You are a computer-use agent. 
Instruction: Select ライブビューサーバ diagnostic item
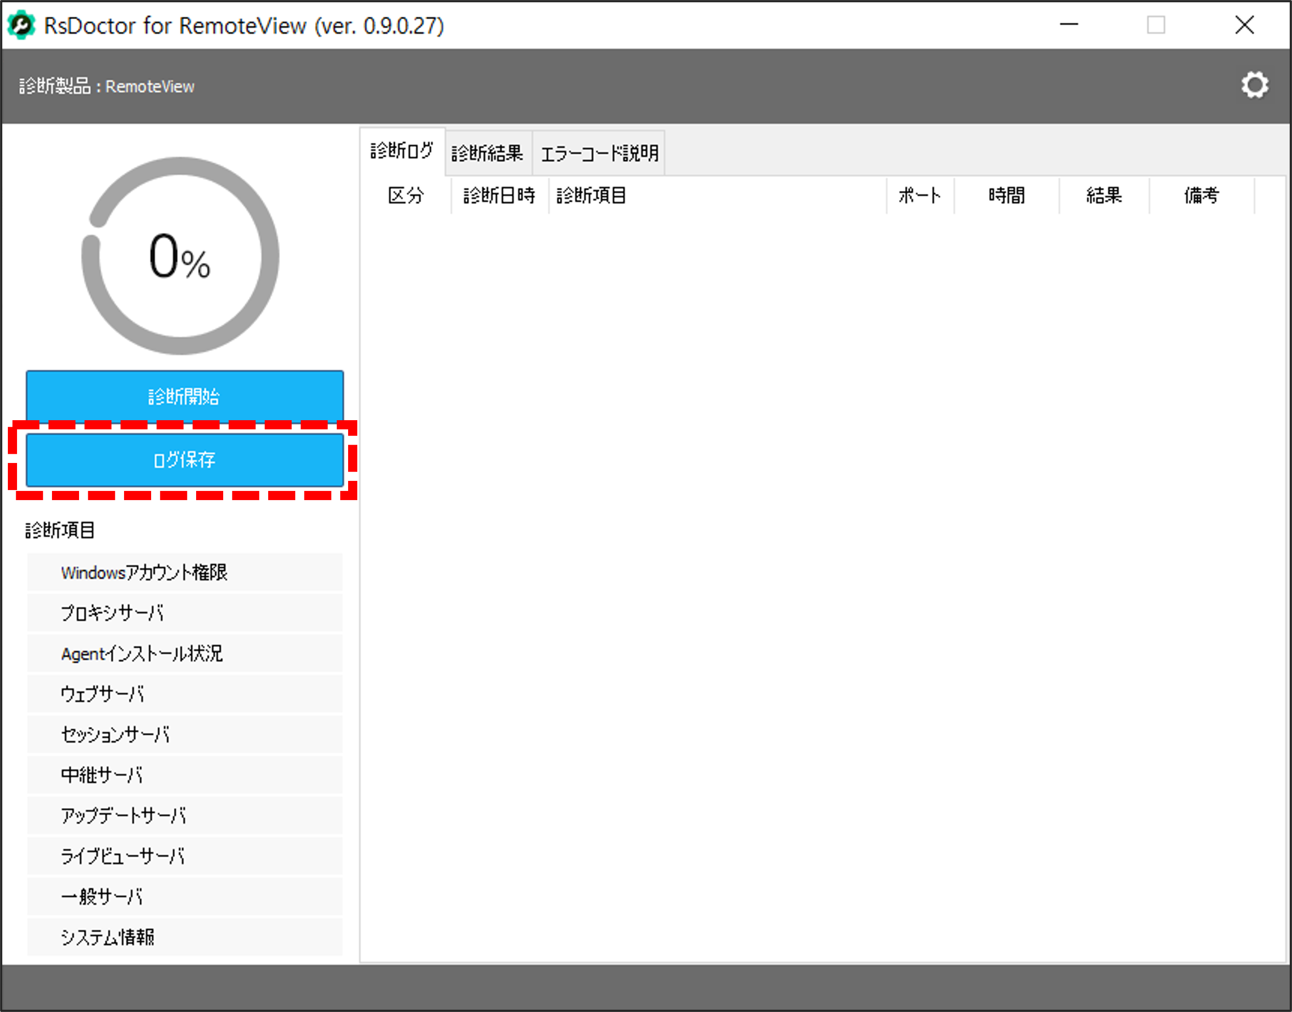pyautogui.click(x=184, y=856)
